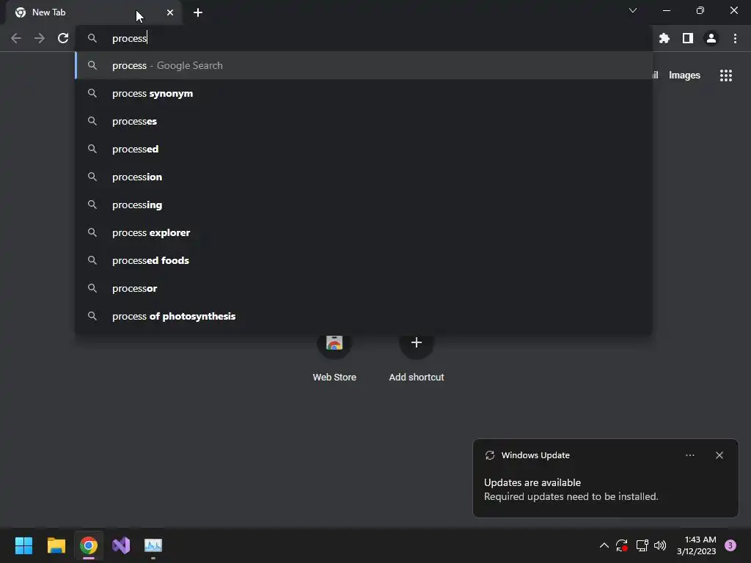Choose 'procession' suggestion
751x563 pixels.
point(364,177)
